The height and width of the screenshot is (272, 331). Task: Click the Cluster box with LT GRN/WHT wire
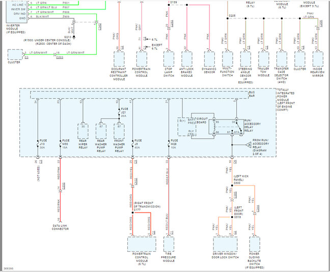pos(15,54)
